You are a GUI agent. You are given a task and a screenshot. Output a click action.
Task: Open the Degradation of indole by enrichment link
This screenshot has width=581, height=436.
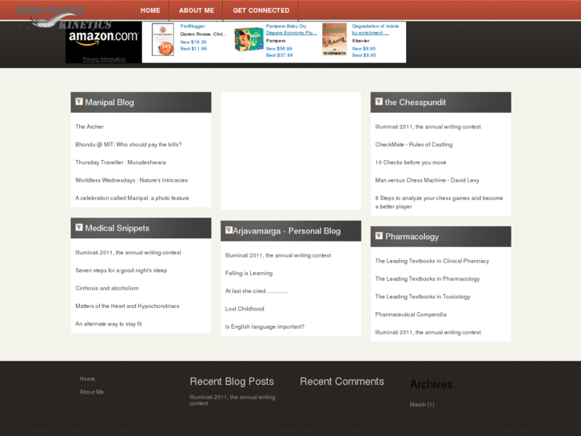point(376,30)
